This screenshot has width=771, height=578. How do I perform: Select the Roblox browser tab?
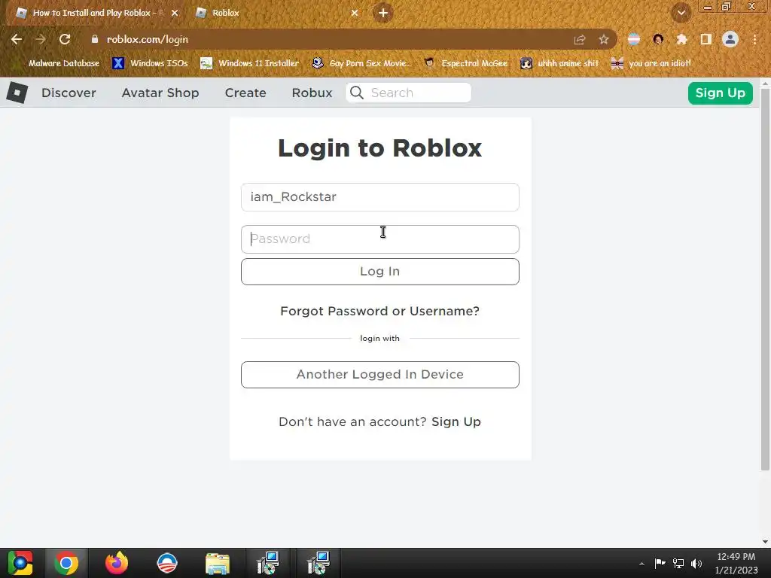276,13
